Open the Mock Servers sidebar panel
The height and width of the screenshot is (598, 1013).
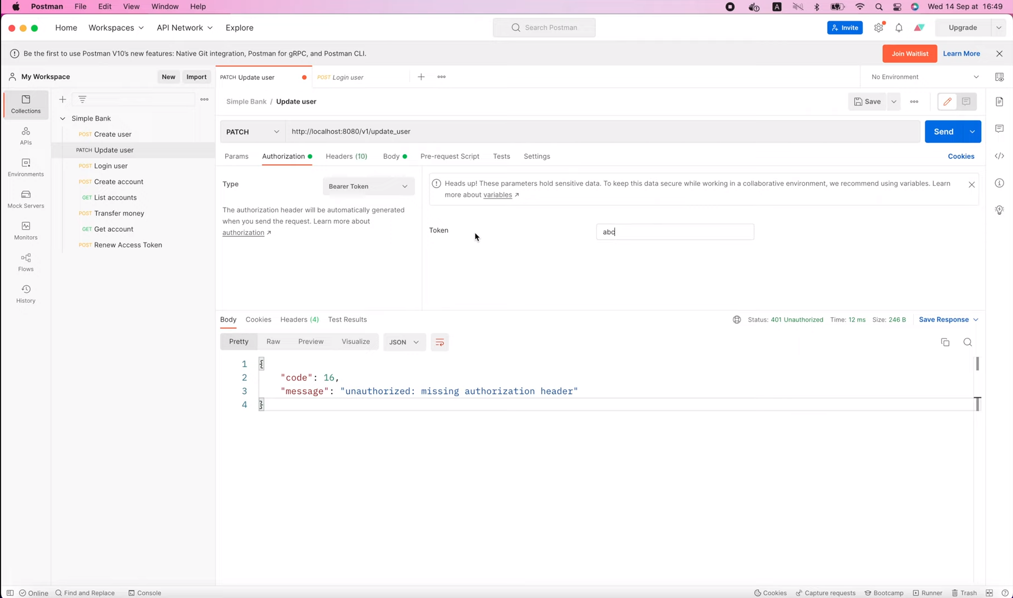[x=26, y=199]
